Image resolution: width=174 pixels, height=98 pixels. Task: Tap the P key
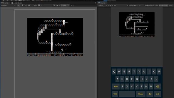[x=159, y=72]
